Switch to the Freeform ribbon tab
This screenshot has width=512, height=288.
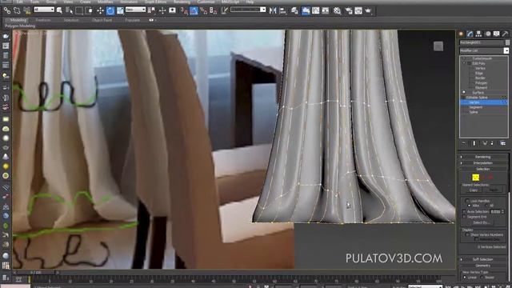[43, 20]
